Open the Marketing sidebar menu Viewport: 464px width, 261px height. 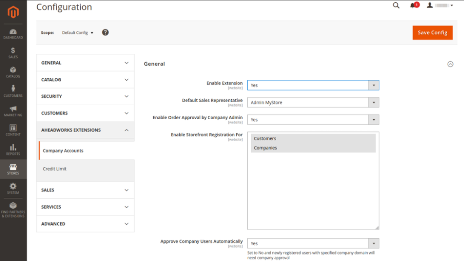coord(13,111)
